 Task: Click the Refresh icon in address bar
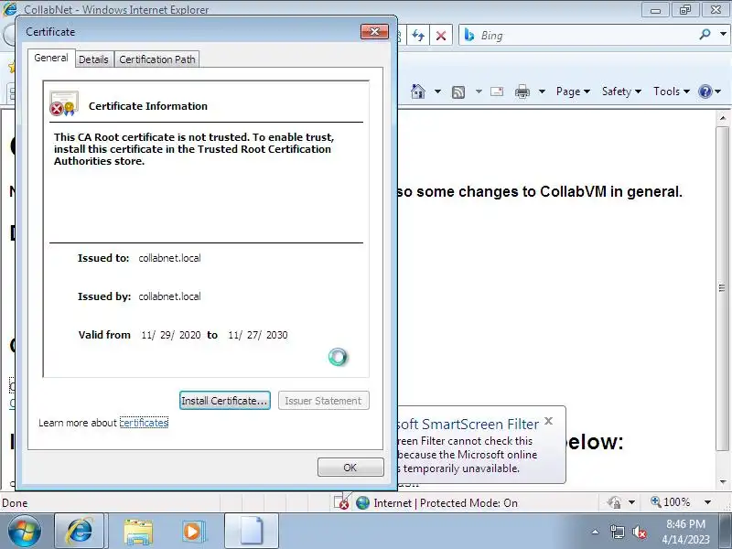[418, 36]
